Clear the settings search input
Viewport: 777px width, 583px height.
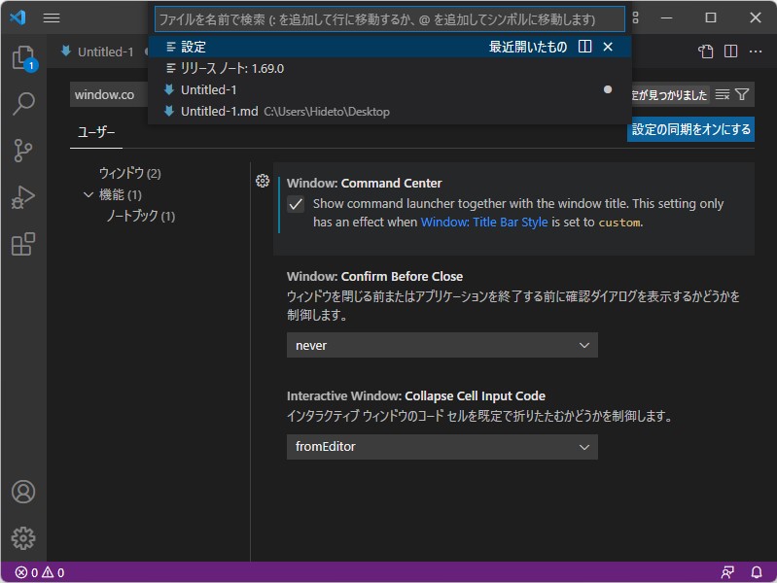pyautogui.click(x=723, y=94)
